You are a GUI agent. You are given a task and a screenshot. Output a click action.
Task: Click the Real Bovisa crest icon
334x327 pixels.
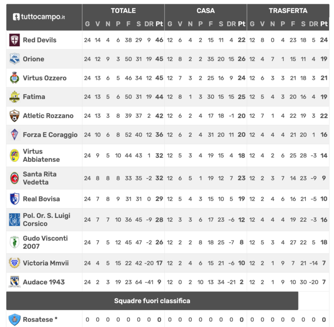(x=14, y=199)
